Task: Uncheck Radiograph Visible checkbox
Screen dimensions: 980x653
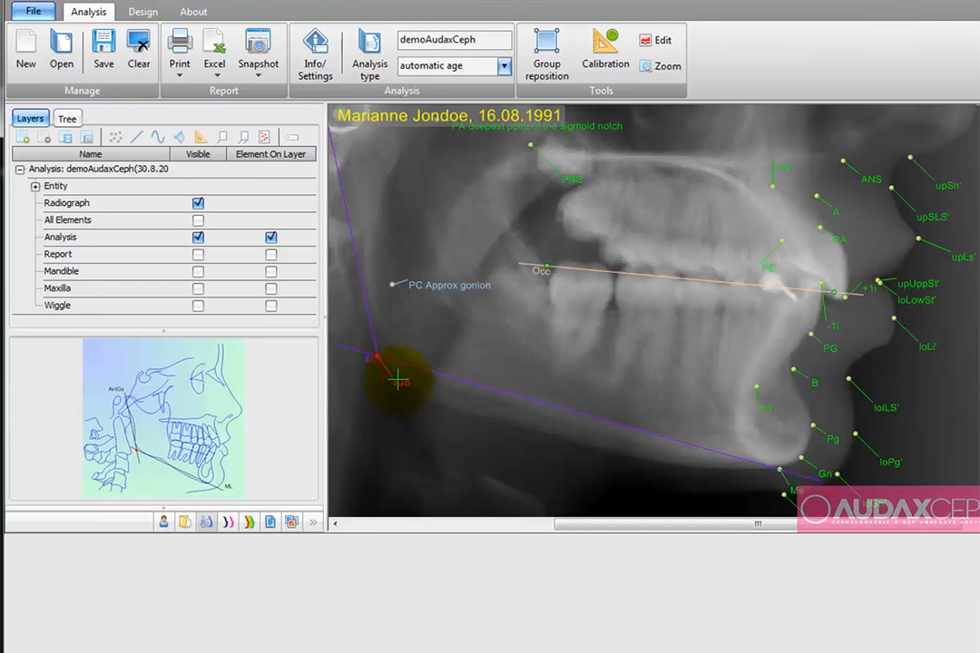Action: point(198,203)
